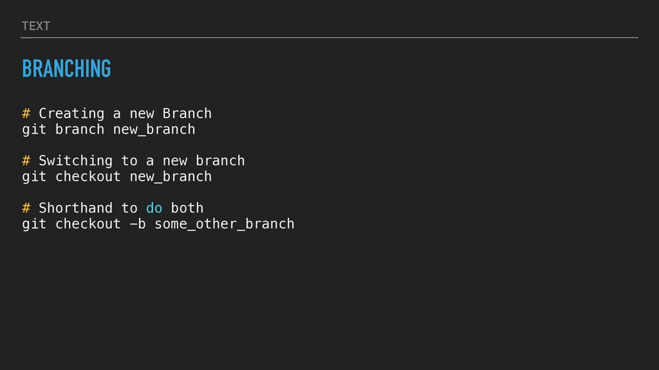Click the first yellow hash symbol
The width and height of the screenshot is (659, 370).
point(26,114)
